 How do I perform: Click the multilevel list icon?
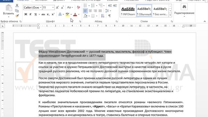101,6
